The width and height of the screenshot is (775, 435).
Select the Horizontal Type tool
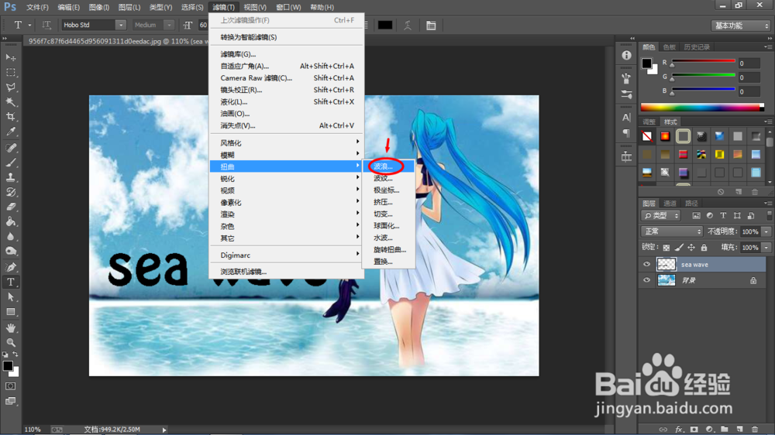point(10,282)
